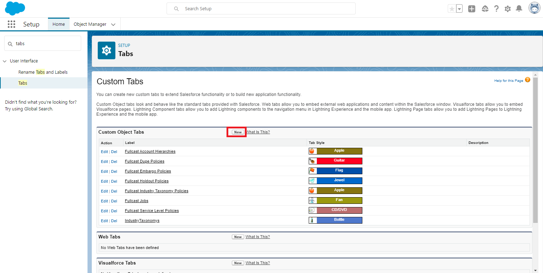Click the Apple icon in Fullcast Account Hierarchies row
This screenshot has width=543, height=273.
(x=312, y=151)
